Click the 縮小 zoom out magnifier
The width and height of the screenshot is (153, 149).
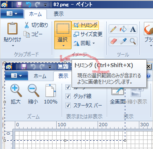33,91
